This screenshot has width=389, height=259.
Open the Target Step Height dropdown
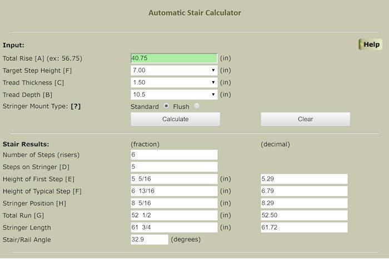pos(173,71)
